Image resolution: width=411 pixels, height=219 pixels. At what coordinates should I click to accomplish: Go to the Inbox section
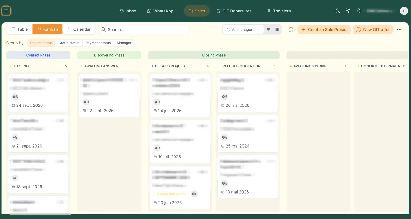click(x=128, y=11)
